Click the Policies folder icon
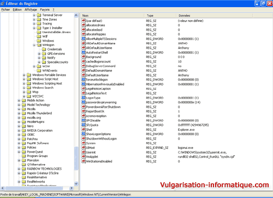Image resolution: width=273 pixels, height=198 pixels. point(23,148)
